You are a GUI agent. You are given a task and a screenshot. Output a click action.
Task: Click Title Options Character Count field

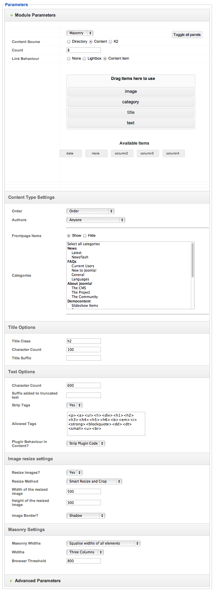84,350
